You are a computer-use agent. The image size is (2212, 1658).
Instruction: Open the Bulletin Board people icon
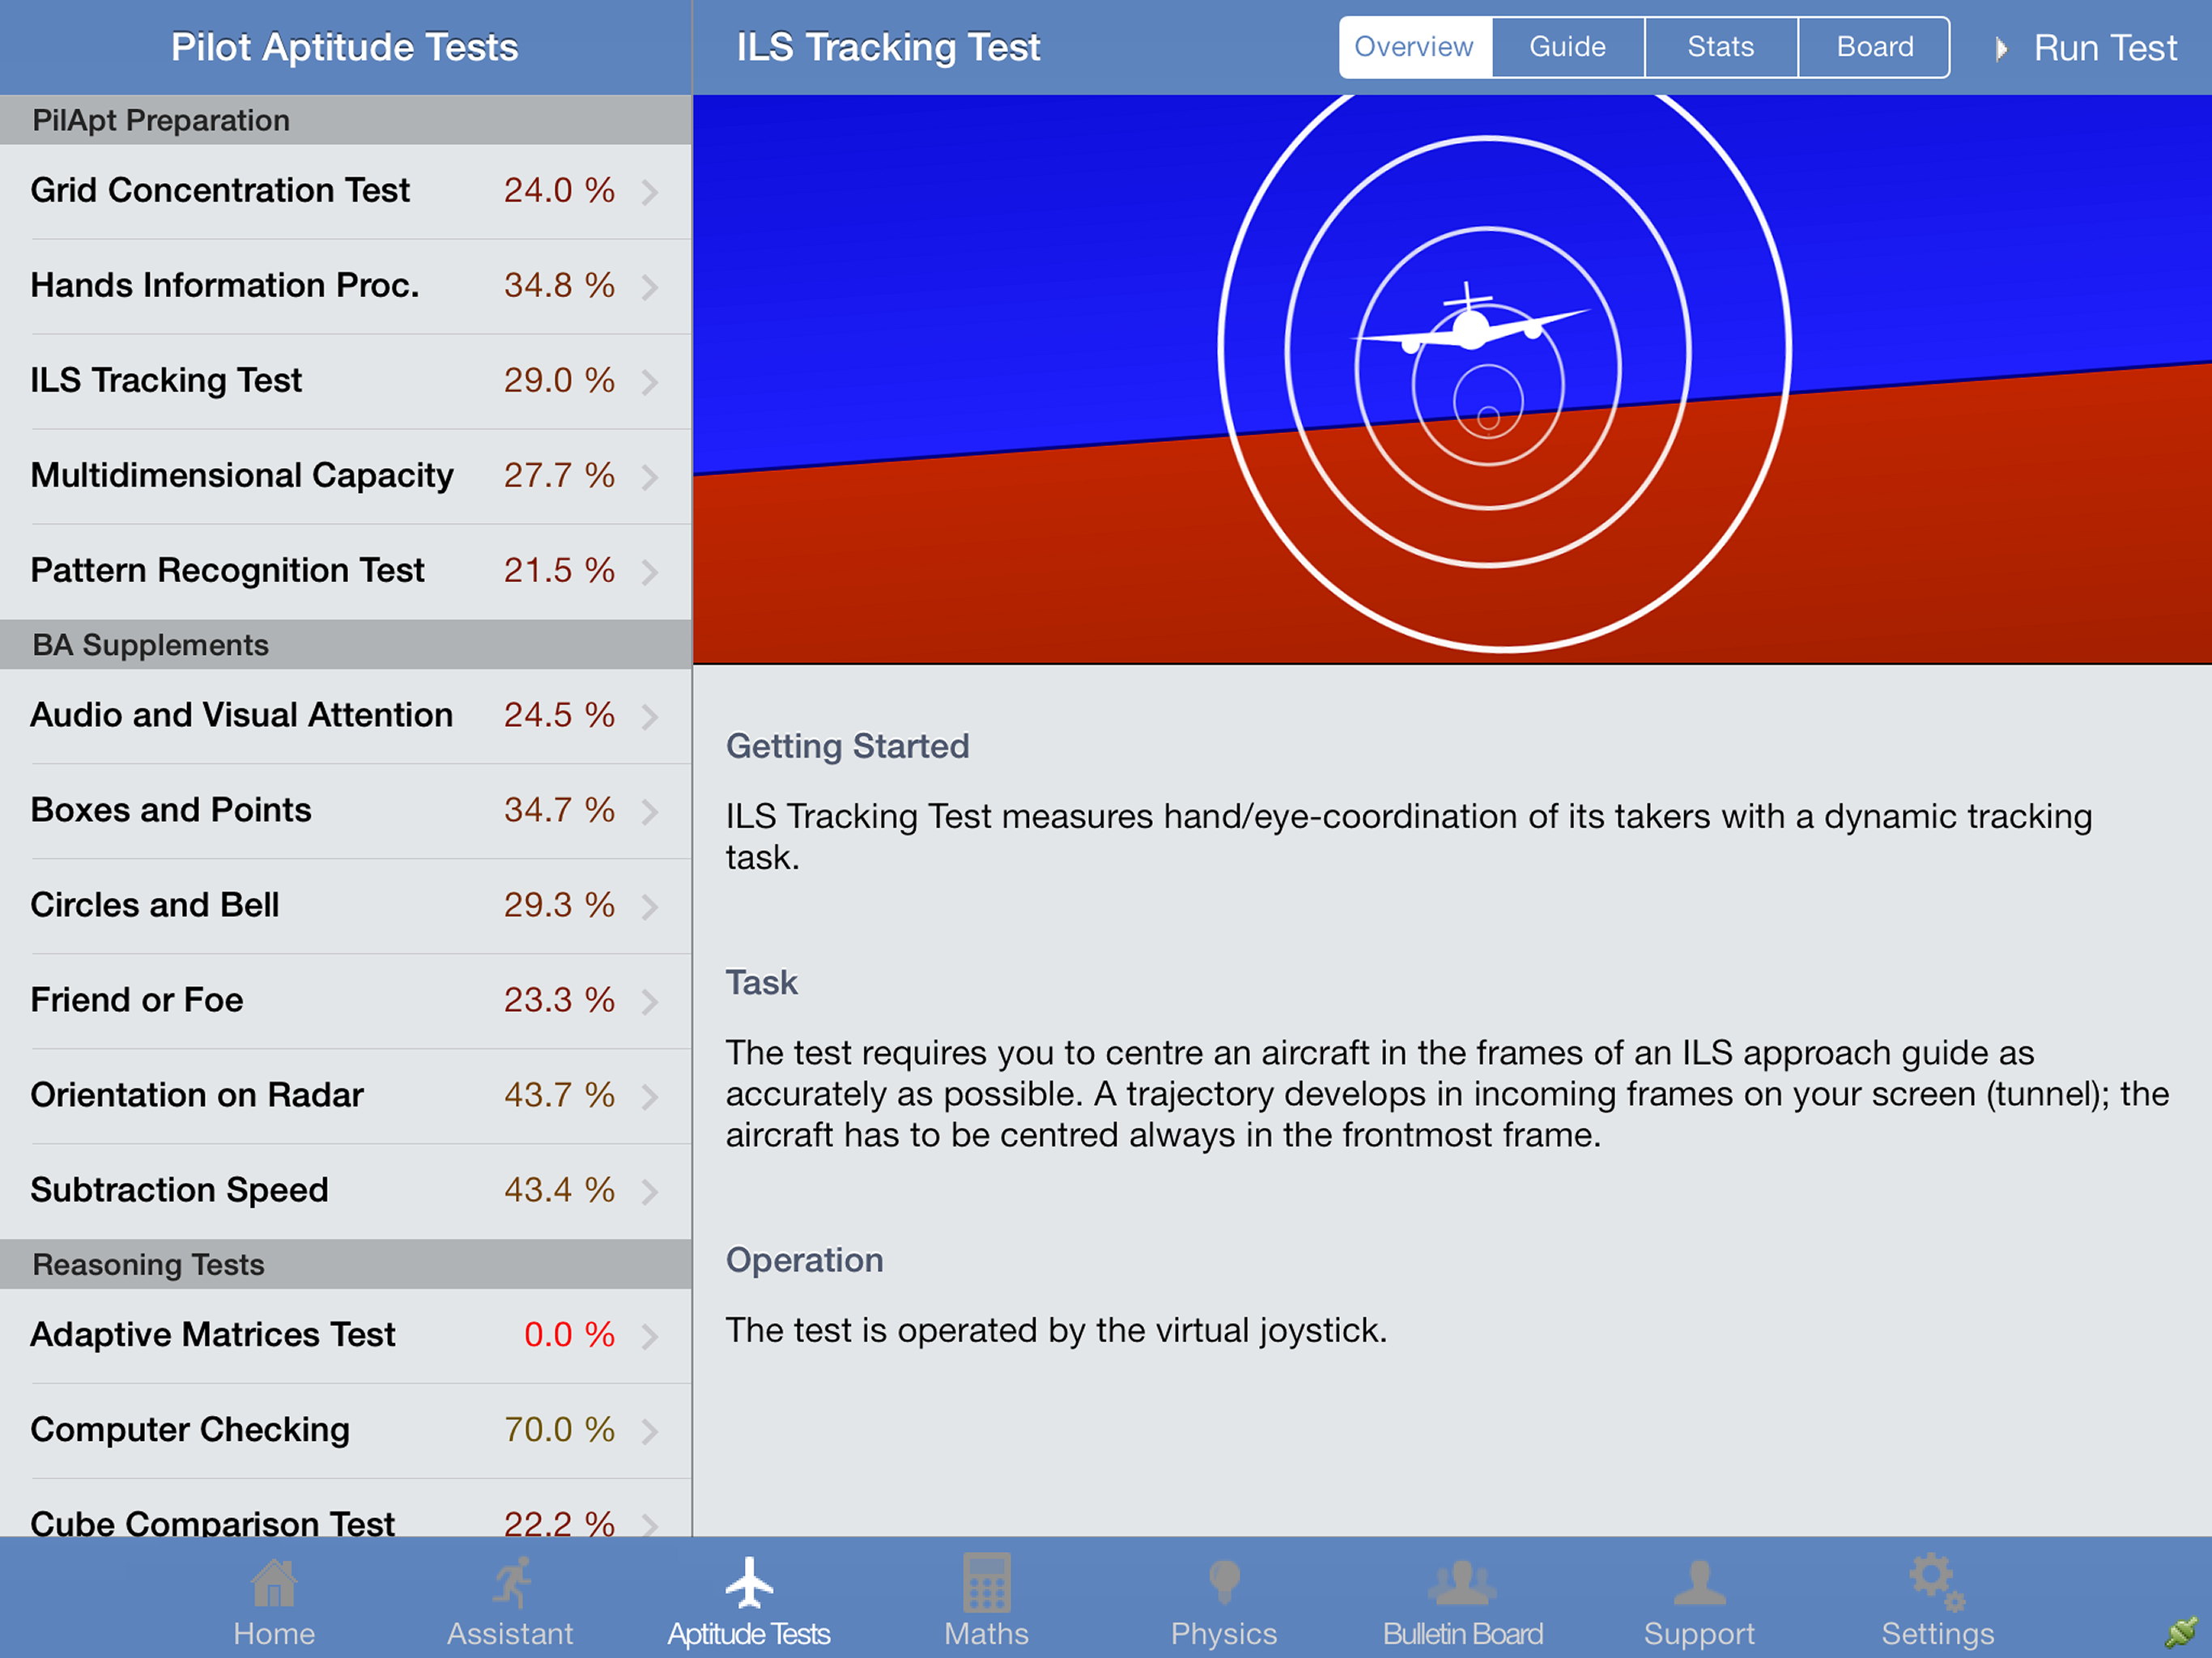coord(1462,1583)
